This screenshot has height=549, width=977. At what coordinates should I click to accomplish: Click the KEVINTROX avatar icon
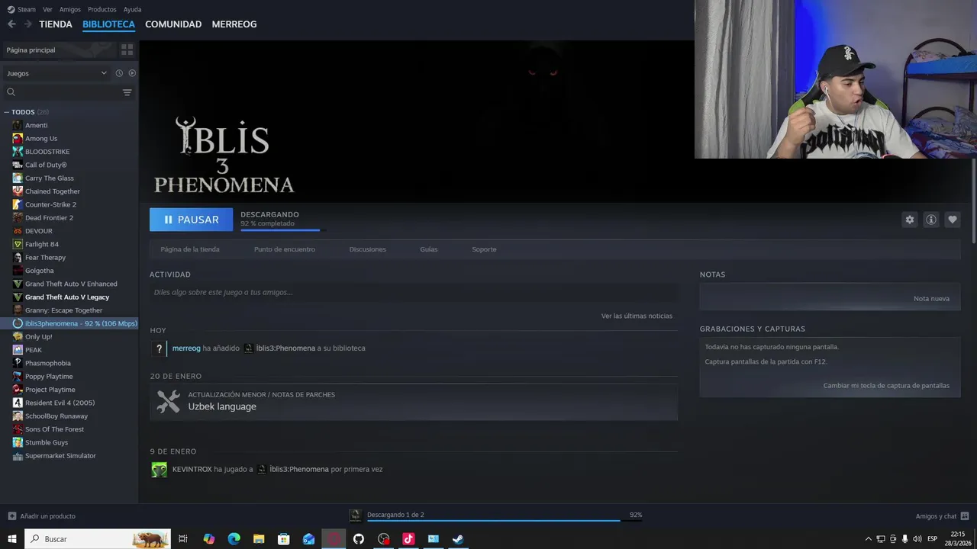(x=159, y=470)
